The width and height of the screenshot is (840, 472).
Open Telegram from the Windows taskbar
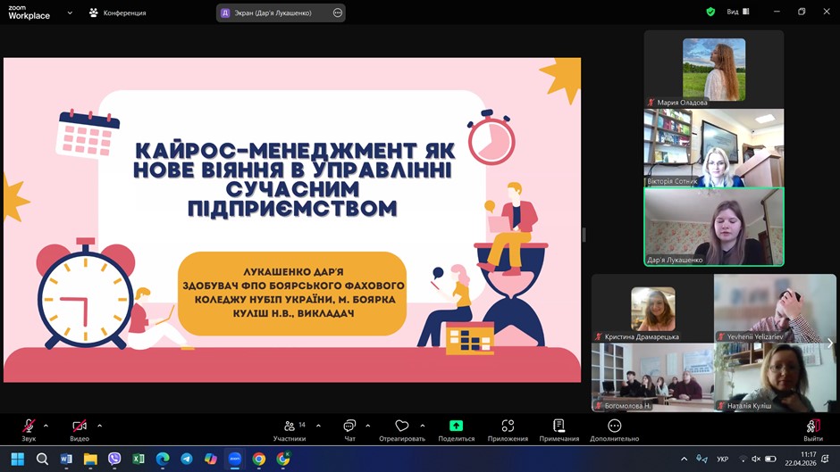187,459
